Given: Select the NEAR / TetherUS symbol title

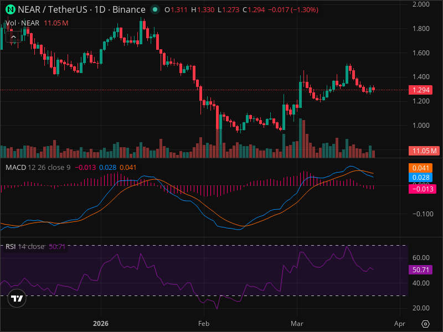Looking at the screenshot, I should [81, 9].
